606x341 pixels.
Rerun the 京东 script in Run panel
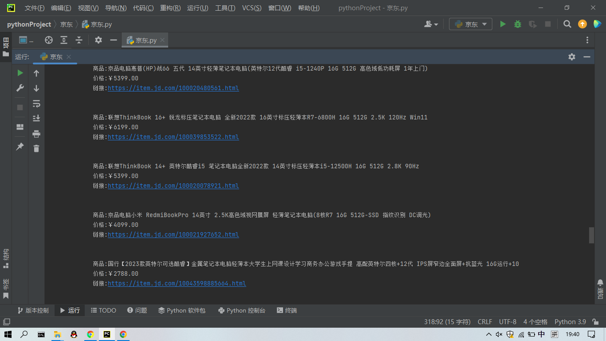coord(20,73)
